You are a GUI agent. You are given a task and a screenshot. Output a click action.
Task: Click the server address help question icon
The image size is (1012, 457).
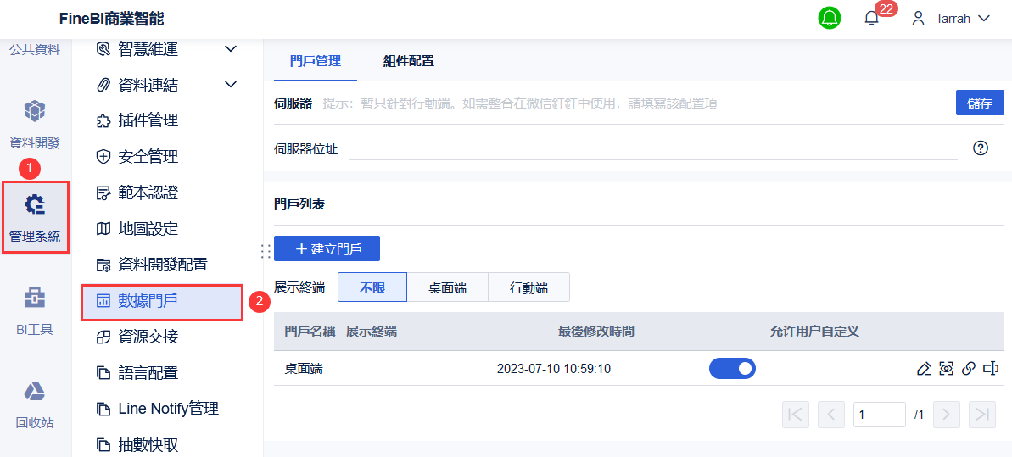(981, 148)
